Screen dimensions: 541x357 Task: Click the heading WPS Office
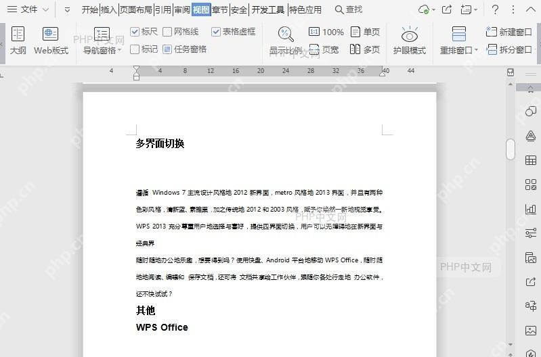click(x=162, y=327)
